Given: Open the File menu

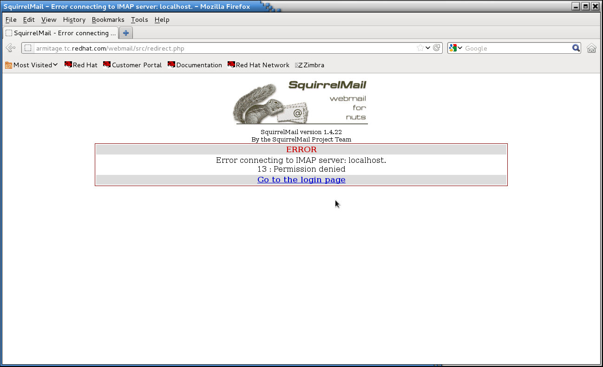Looking at the screenshot, I should [11, 19].
